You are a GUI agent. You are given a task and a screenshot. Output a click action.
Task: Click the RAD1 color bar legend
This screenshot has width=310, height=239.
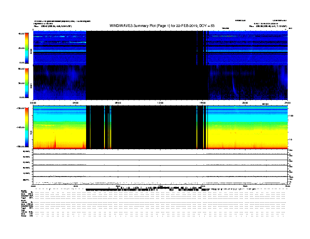coord(27,83)
